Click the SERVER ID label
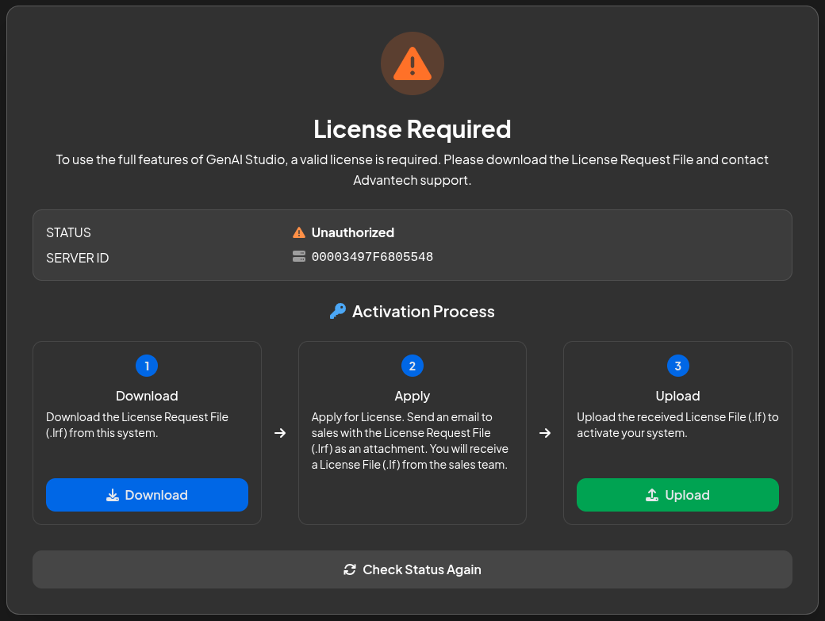 78,259
